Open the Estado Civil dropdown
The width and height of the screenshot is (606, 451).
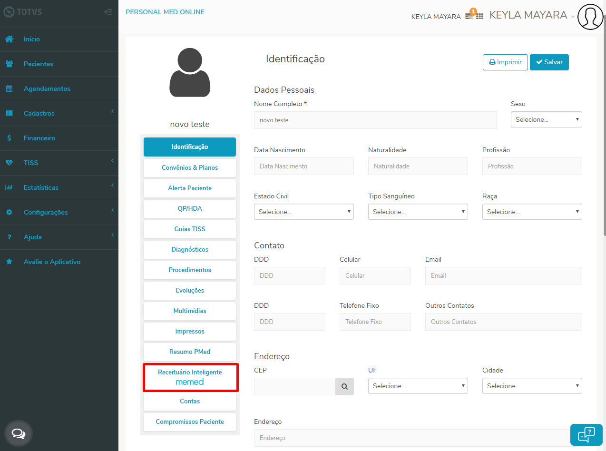tap(304, 212)
